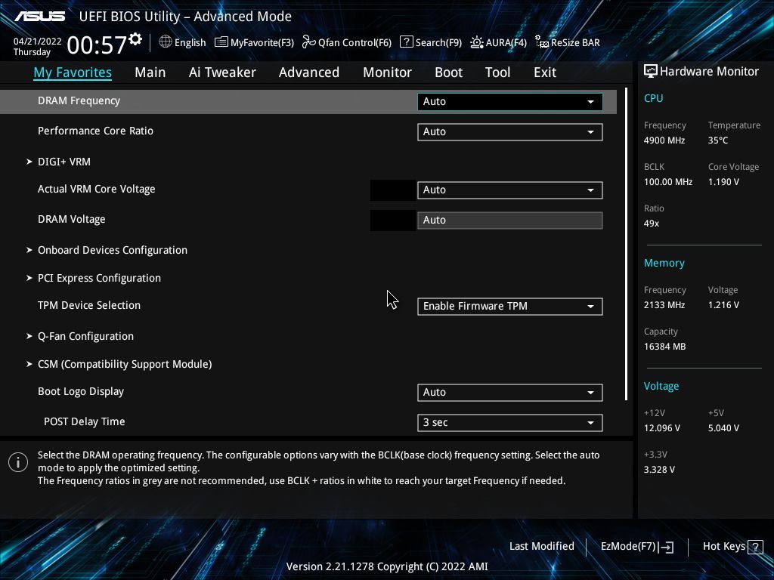Image resolution: width=774 pixels, height=580 pixels.
Task: Open AURA(F4) lighting icon
Action: [x=477, y=42]
